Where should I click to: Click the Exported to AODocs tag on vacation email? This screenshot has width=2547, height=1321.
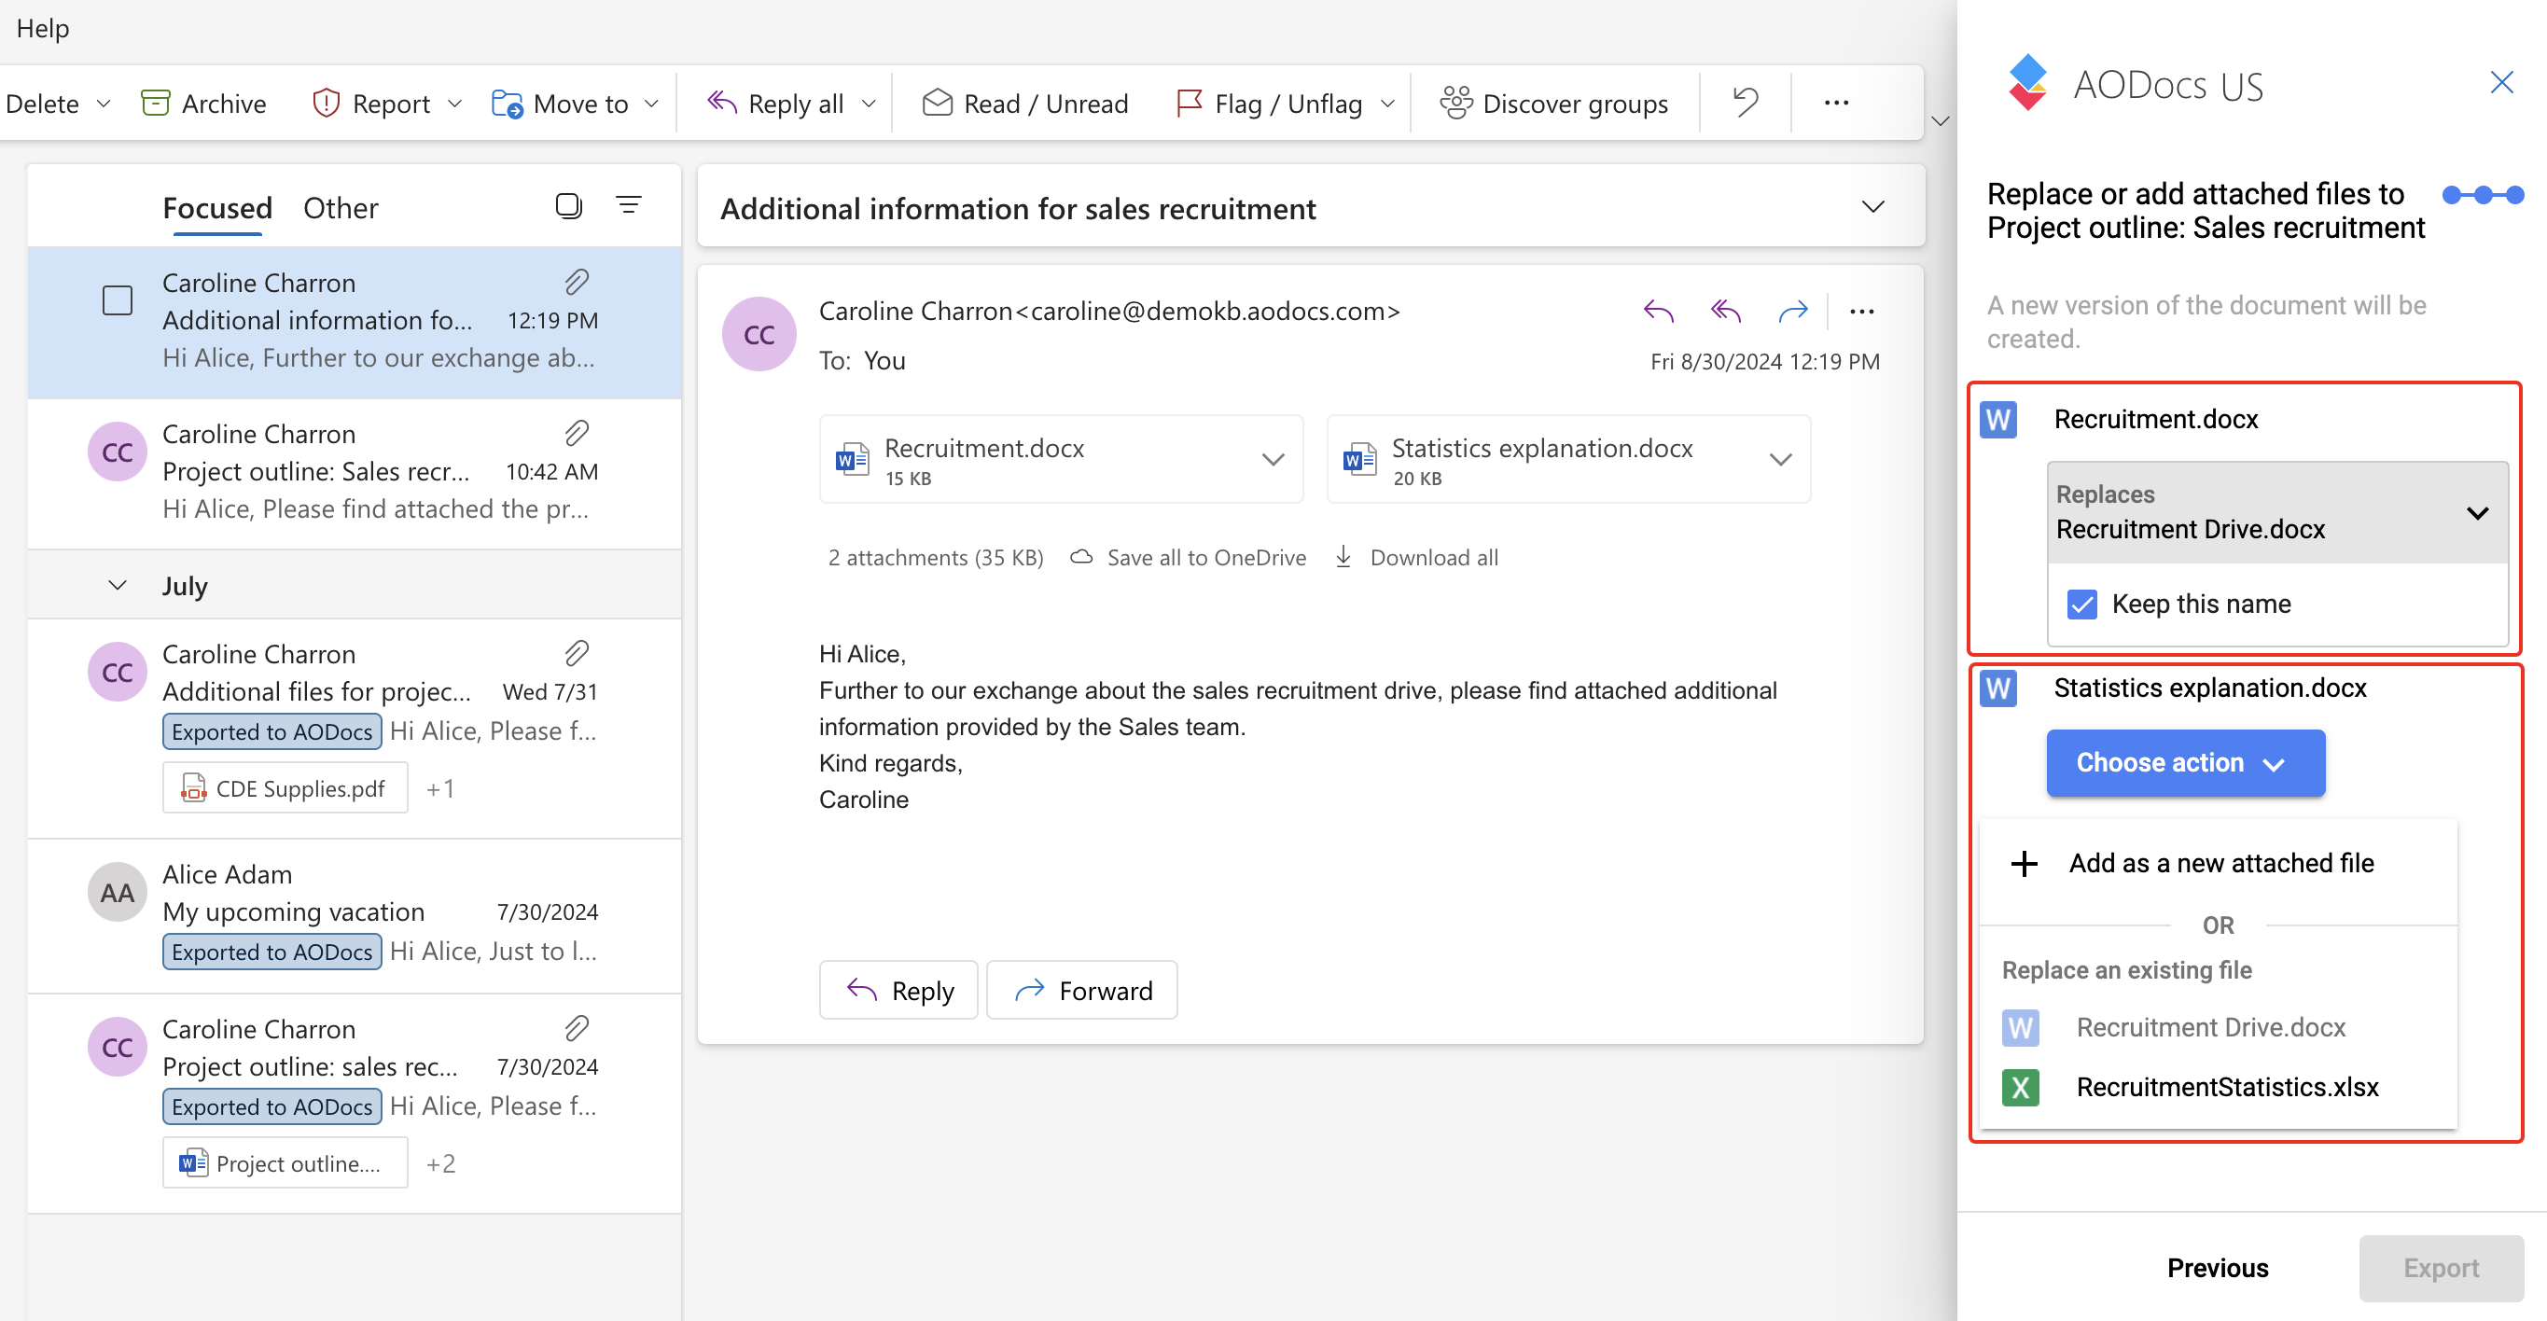[271, 952]
